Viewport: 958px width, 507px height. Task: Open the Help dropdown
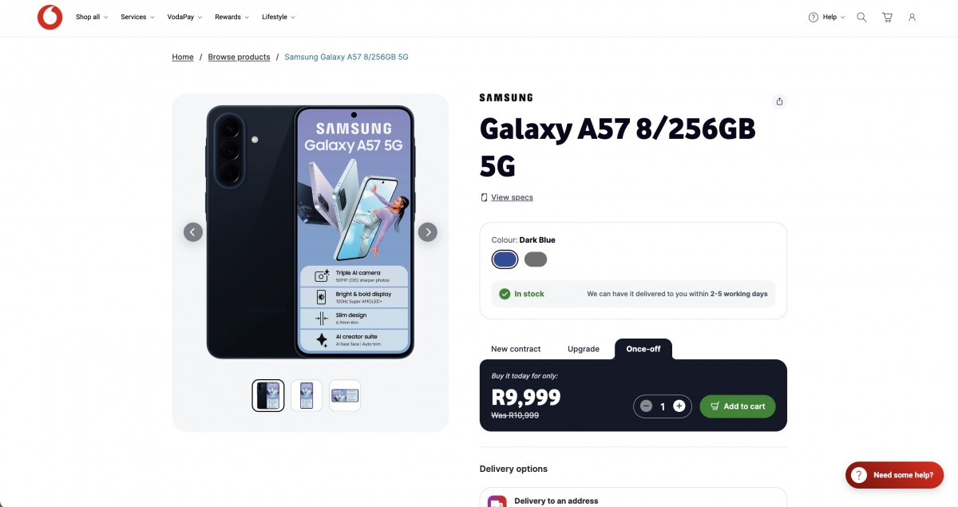coord(827,17)
